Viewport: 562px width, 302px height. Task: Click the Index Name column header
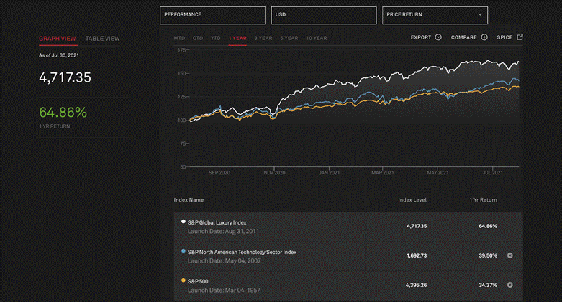(x=189, y=200)
